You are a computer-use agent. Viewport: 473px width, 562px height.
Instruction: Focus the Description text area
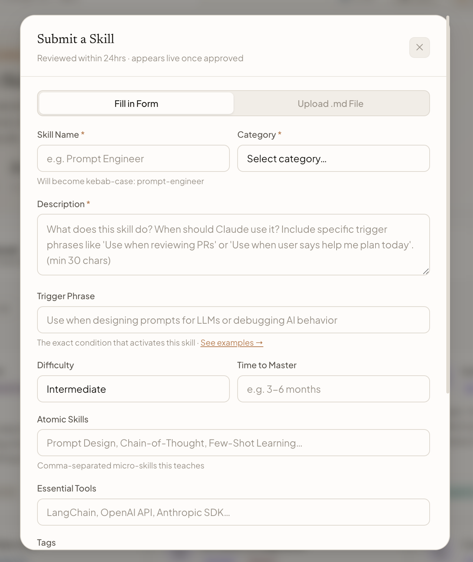[x=233, y=245]
